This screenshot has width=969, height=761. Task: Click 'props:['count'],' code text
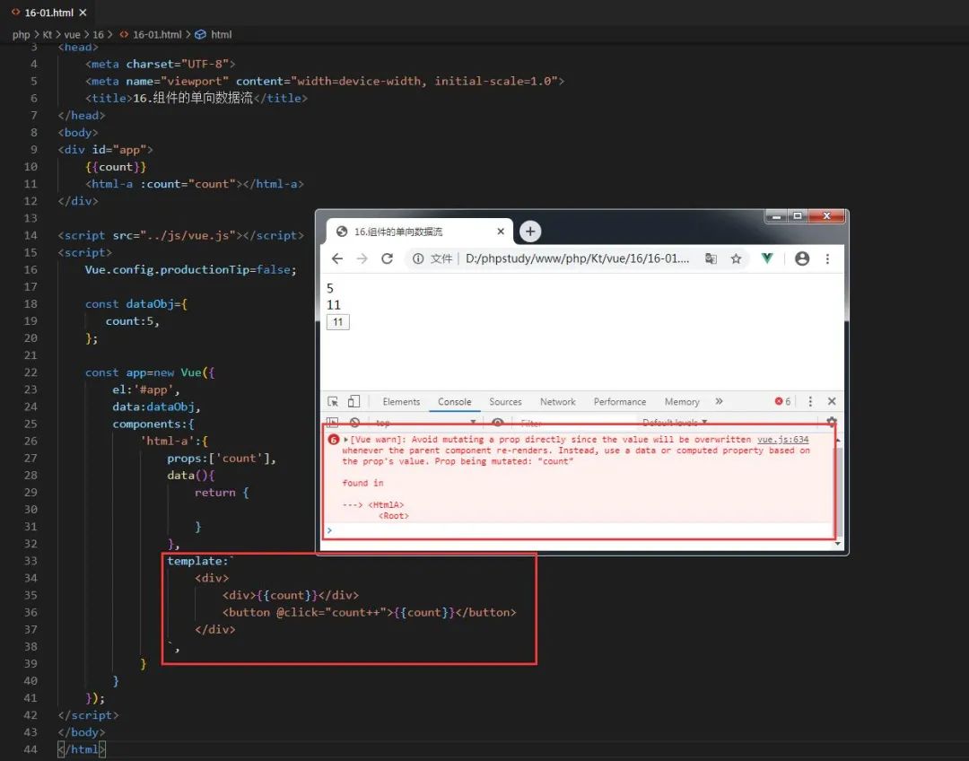click(222, 458)
